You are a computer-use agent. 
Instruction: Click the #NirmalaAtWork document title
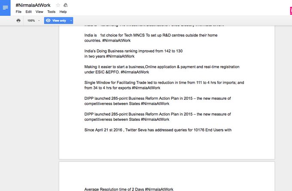tap(33, 5)
